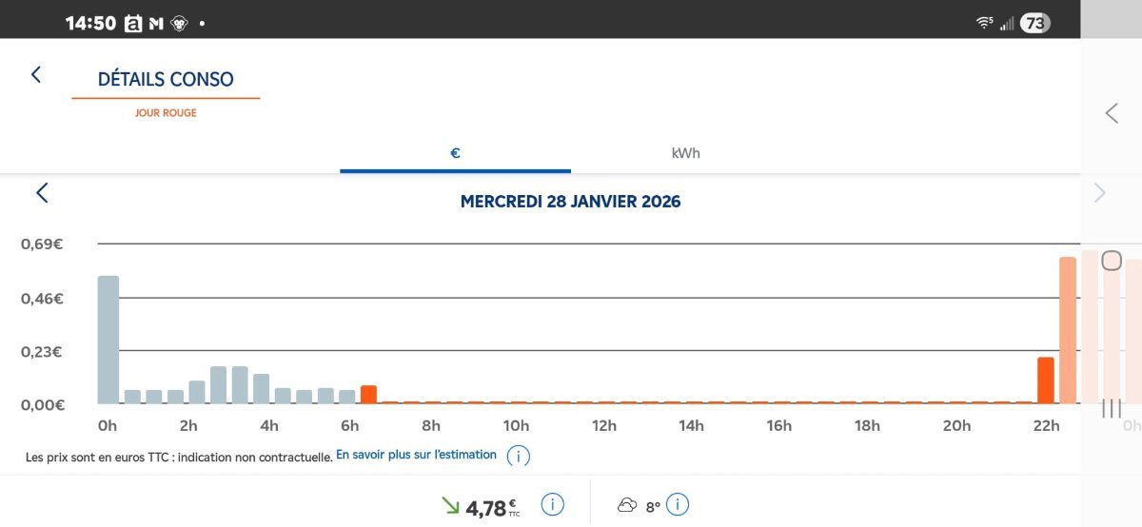The height and width of the screenshot is (527, 1142).
Task: Tap the green downward trend arrow
Action: (449, 505)
